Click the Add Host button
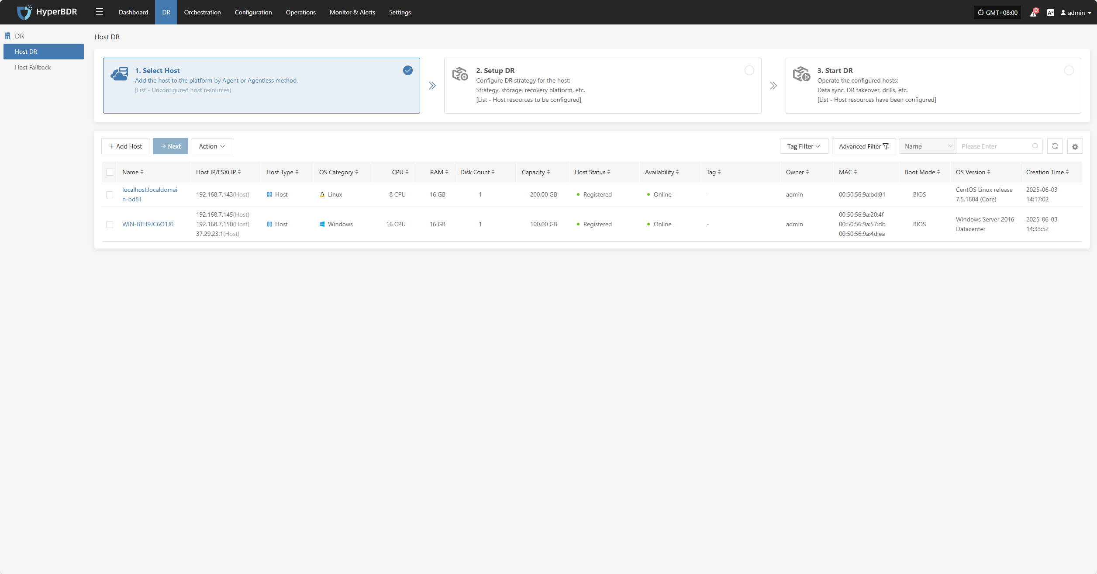This screenshot has width=1097, height=574. tap(125, 146)
